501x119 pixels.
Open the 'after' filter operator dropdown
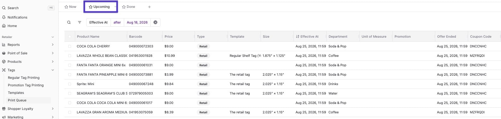coord(117,22)
